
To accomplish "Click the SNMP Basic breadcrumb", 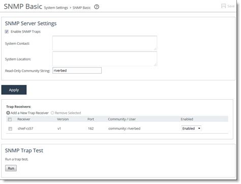I will [81, 8].
